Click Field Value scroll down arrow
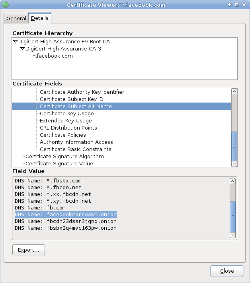This screenshot has width=250, height=283. (x=232, y=235)
